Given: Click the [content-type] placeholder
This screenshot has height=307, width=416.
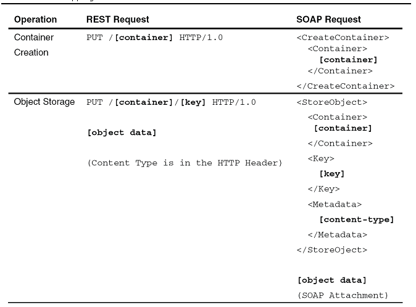Looking at the screenshot, I should 357,219.
